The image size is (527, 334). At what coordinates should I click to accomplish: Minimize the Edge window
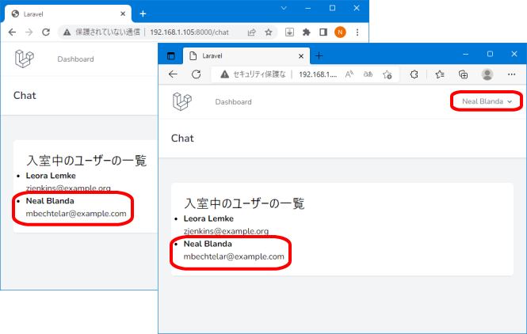click(465, 54)
